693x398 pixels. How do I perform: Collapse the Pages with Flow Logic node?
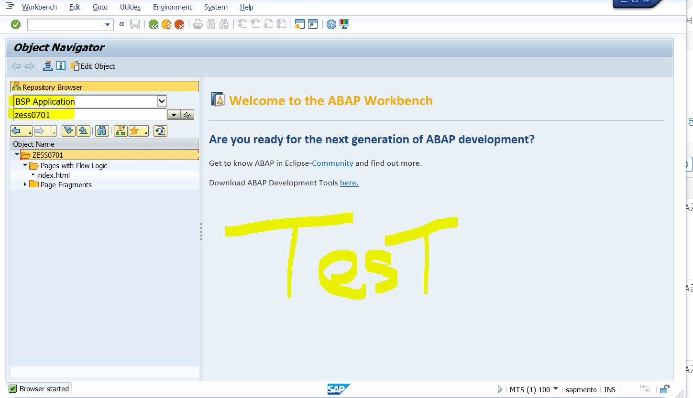(25, 165)
